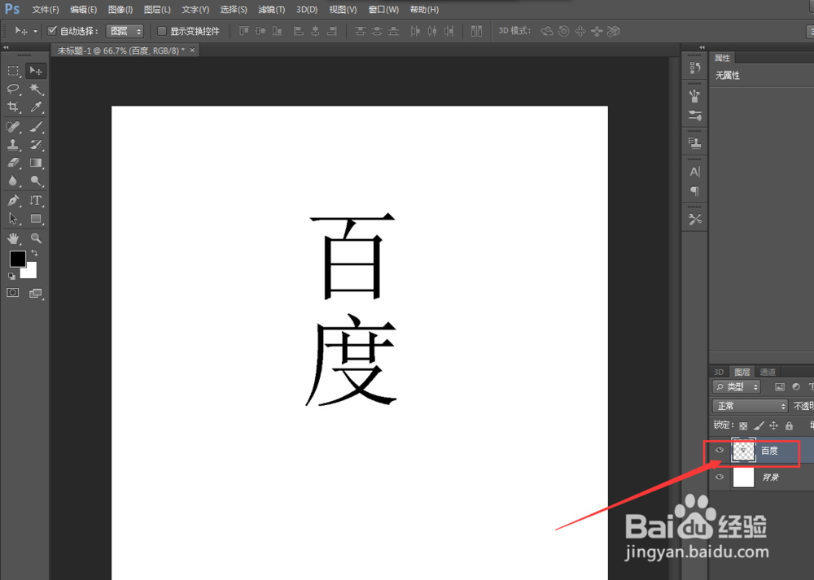Select the Crop tool

[x=14, y=107]
